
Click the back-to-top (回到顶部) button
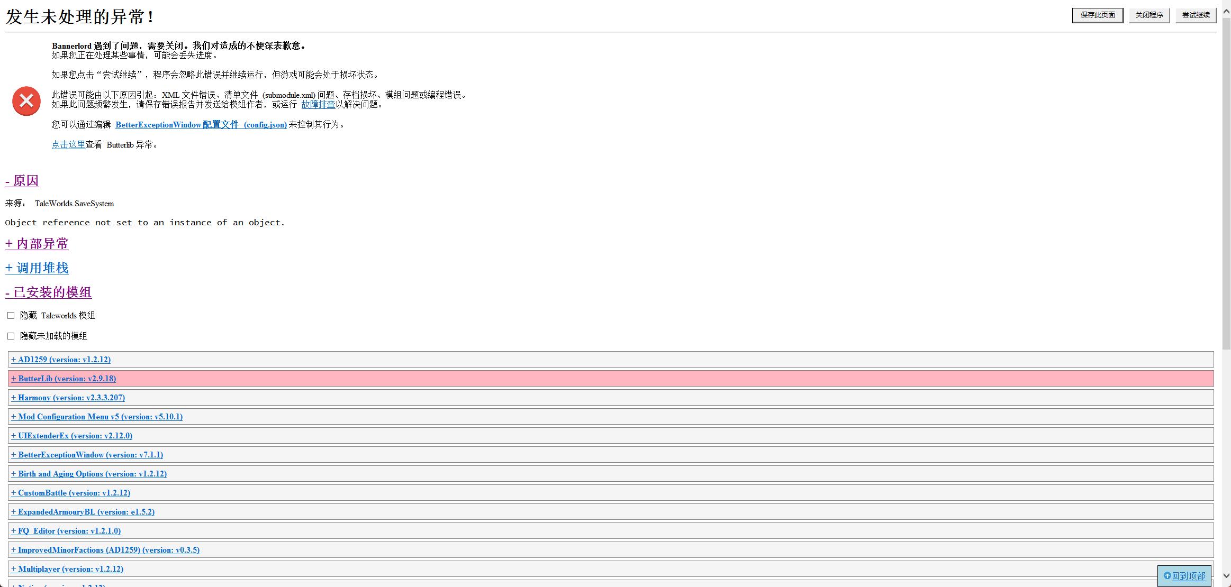pos(1184,576)
